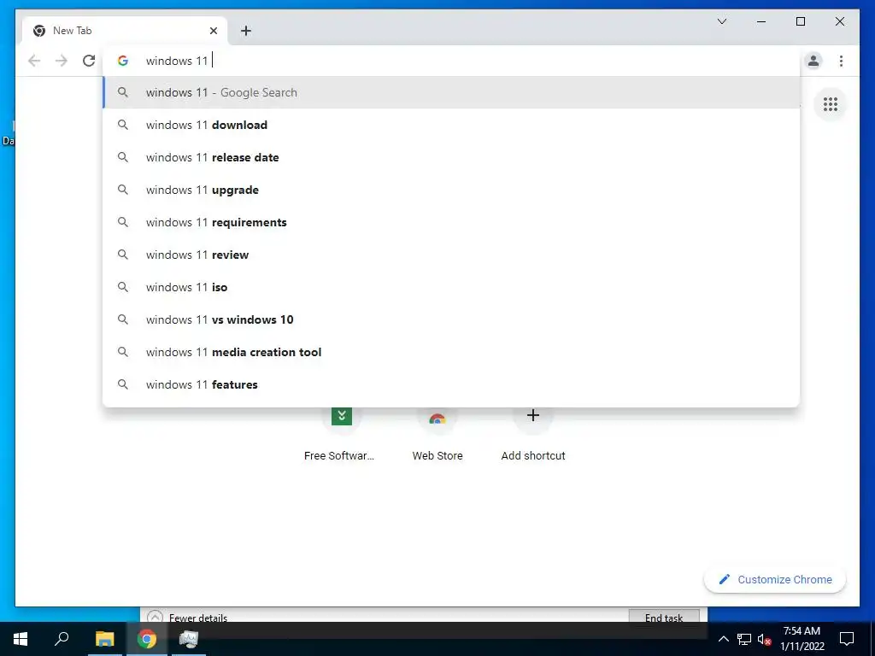Open a new tab with plus button
Image resolution: width=875 pixels, height=656 pixels.
(246, 31)
